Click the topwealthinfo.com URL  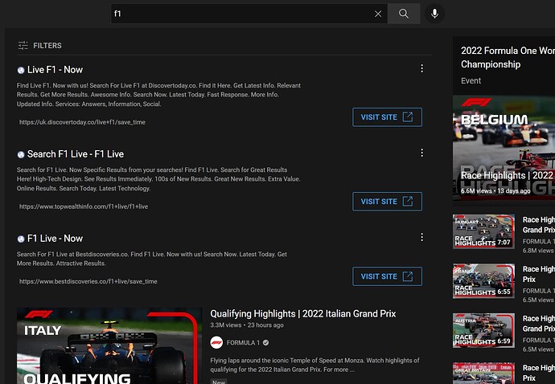point(84,206)
